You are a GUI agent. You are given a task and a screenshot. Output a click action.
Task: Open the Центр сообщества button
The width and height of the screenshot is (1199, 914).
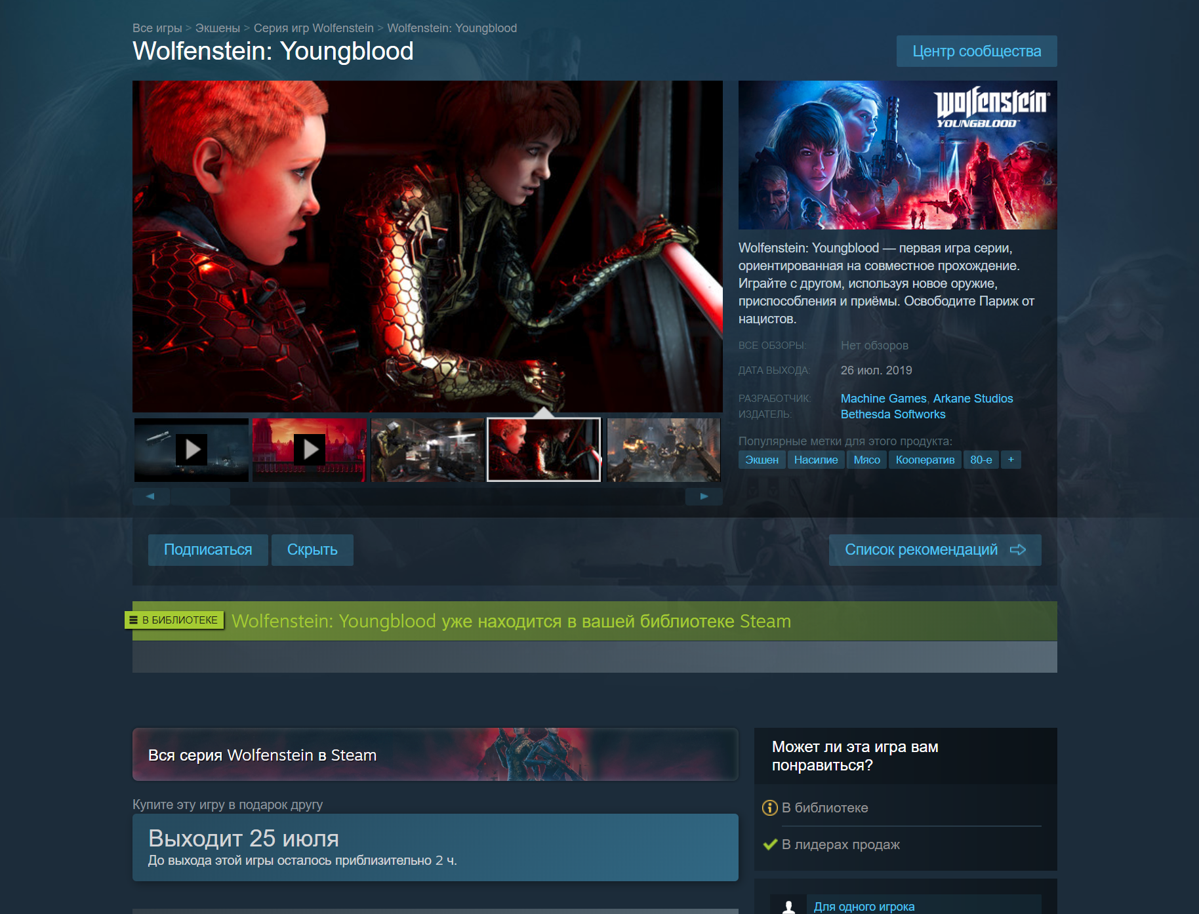click(977, 51)
